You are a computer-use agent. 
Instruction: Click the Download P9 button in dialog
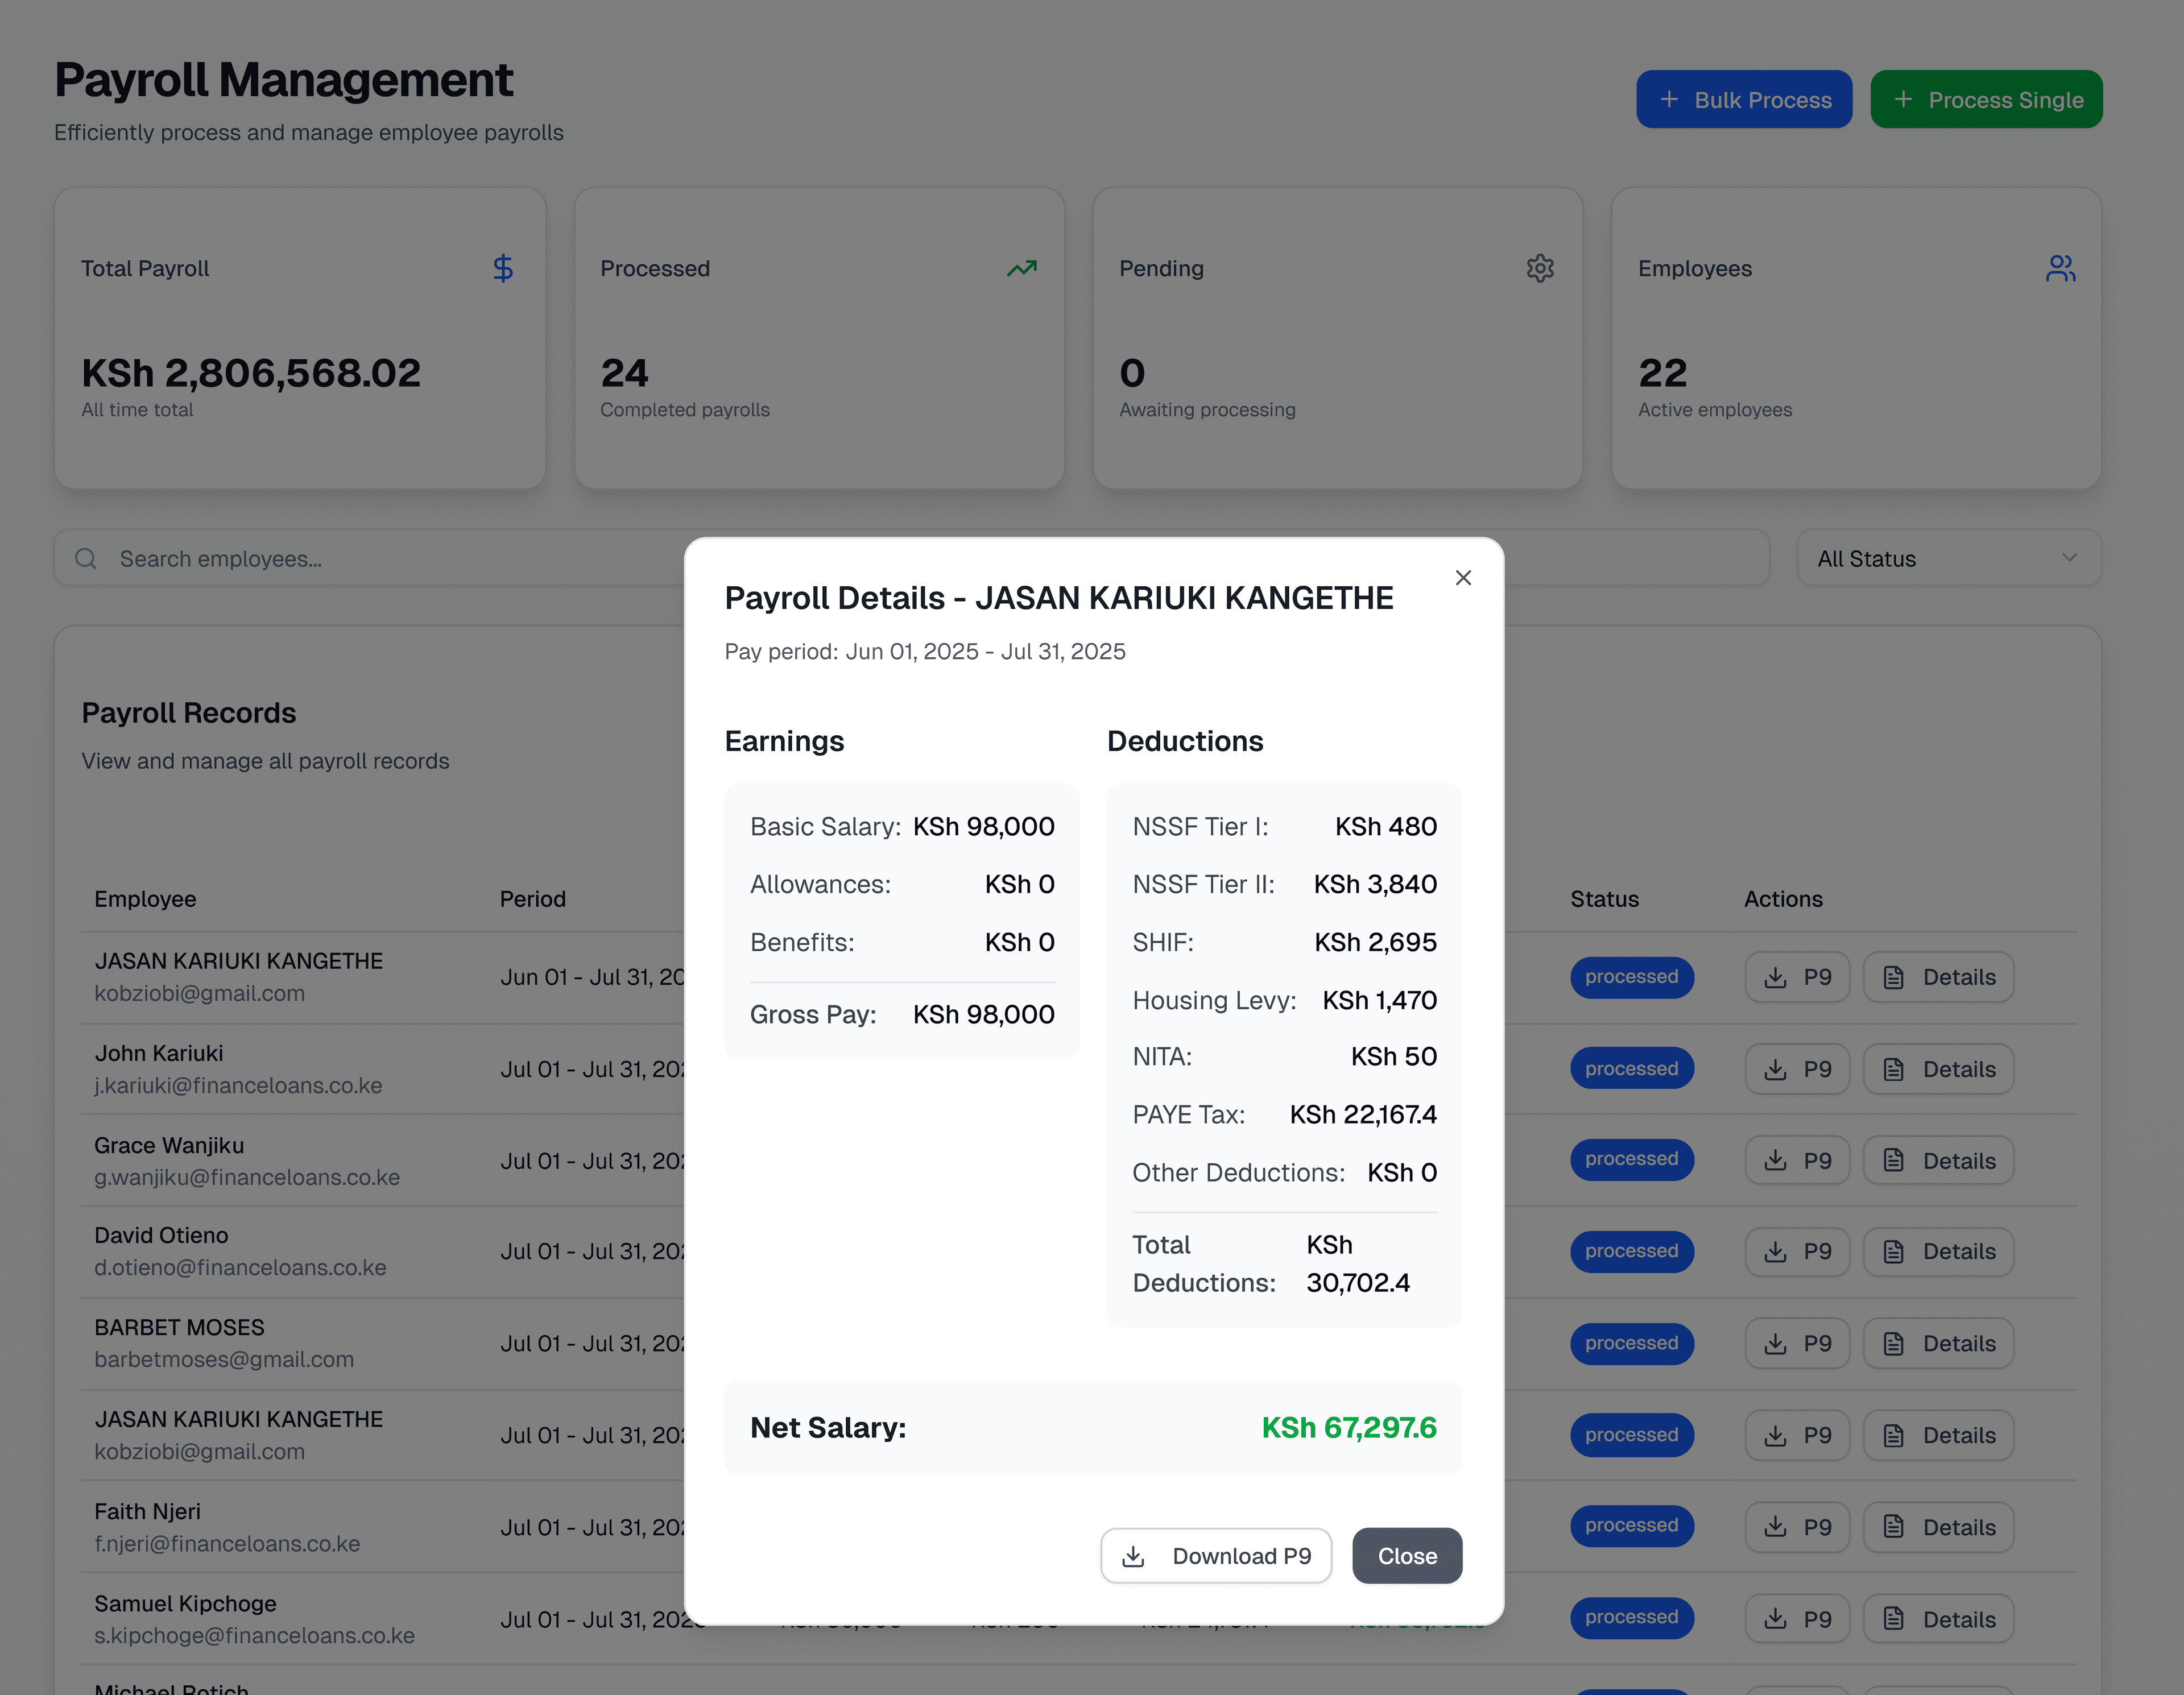point(1216,1556)
